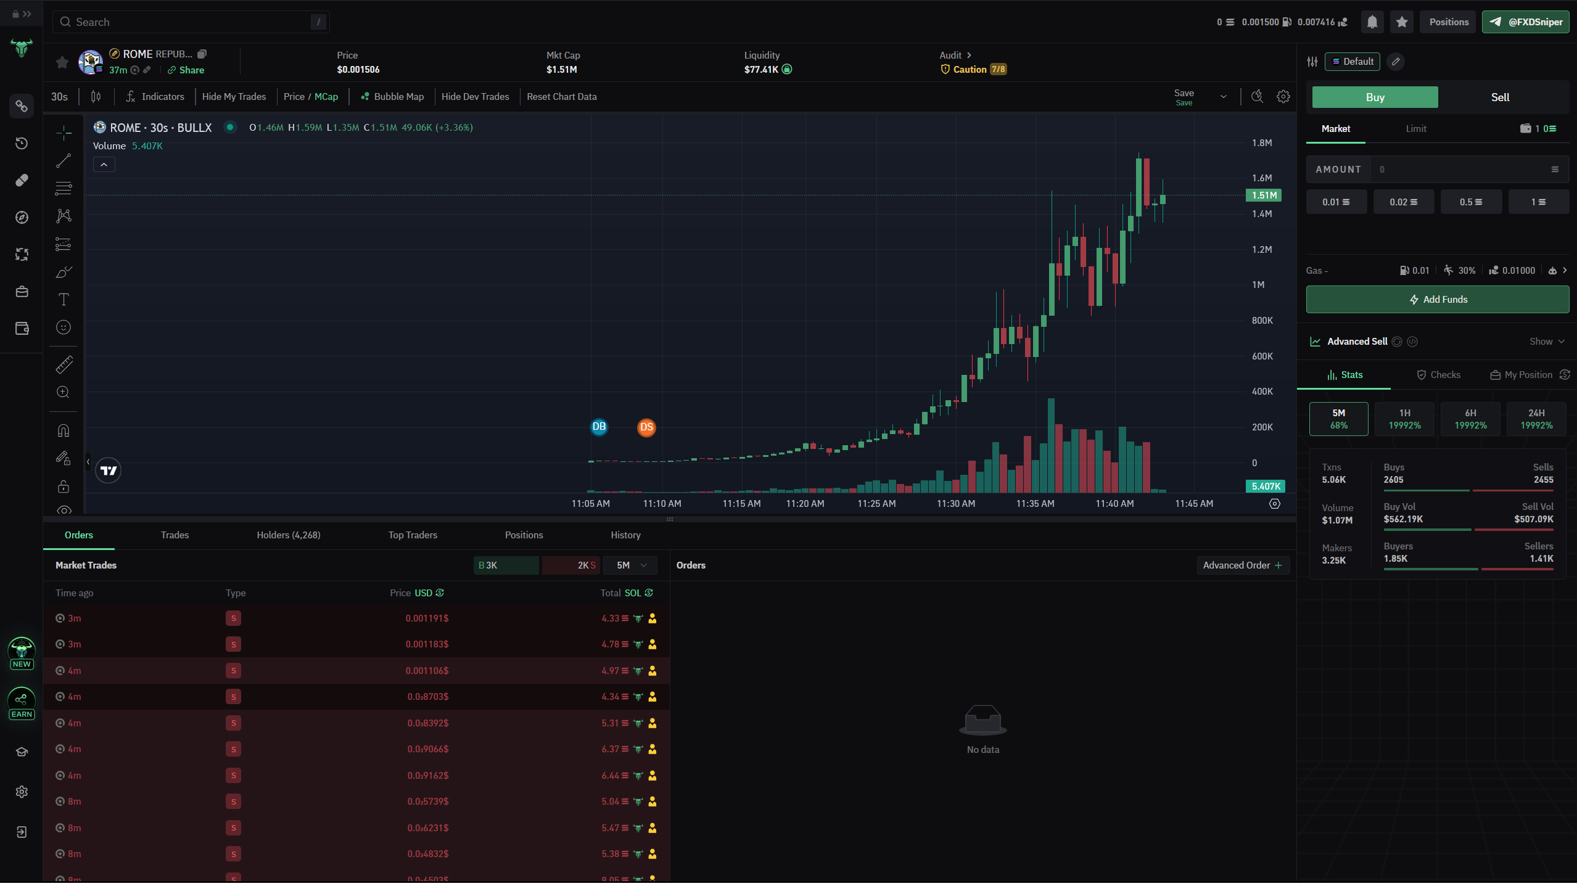Screen dimensions: 1577x883
Task: Toggle magnet mode on chart
Action: 64,430
